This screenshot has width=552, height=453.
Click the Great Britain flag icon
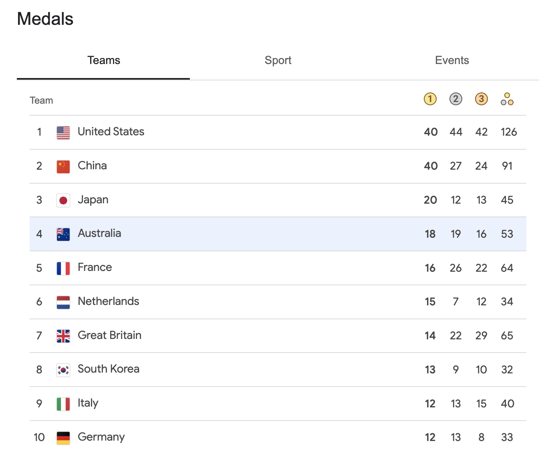pyautogui.click(x=63, y=336)
